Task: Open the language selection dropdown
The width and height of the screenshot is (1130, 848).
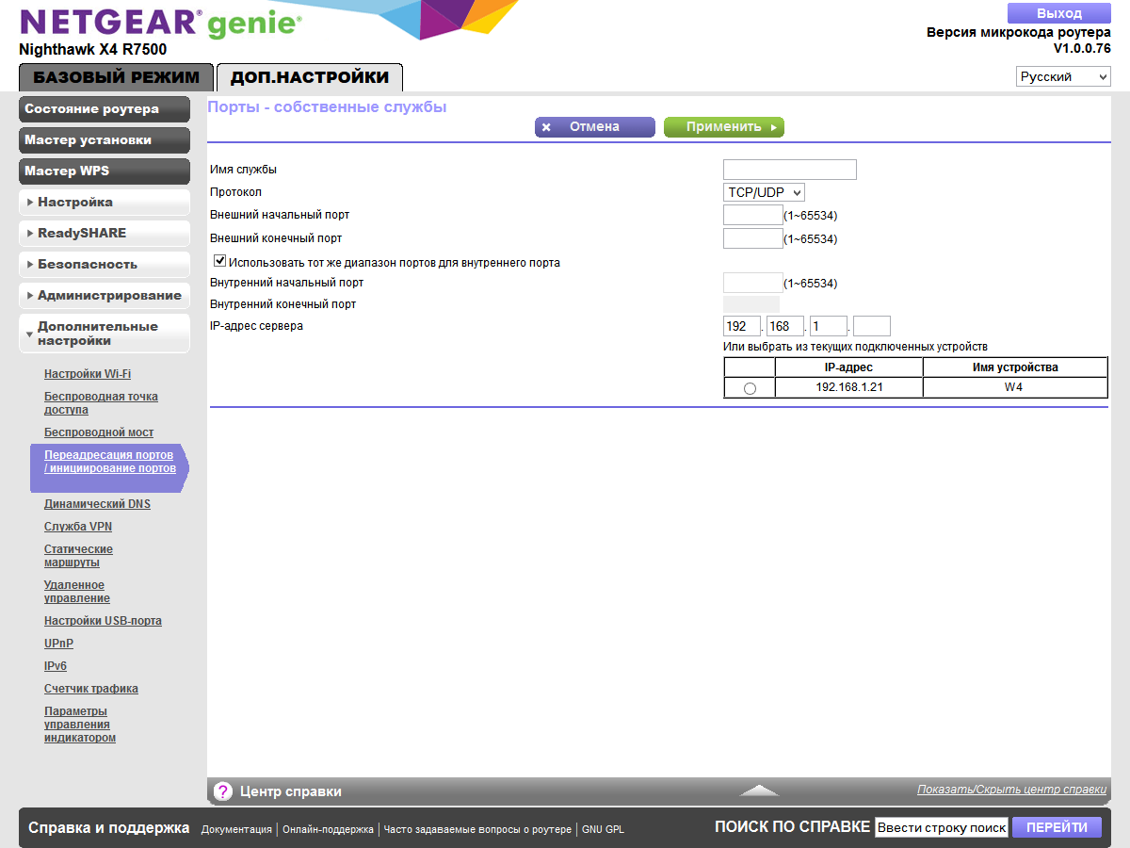Action: [x=1062, y=75]
